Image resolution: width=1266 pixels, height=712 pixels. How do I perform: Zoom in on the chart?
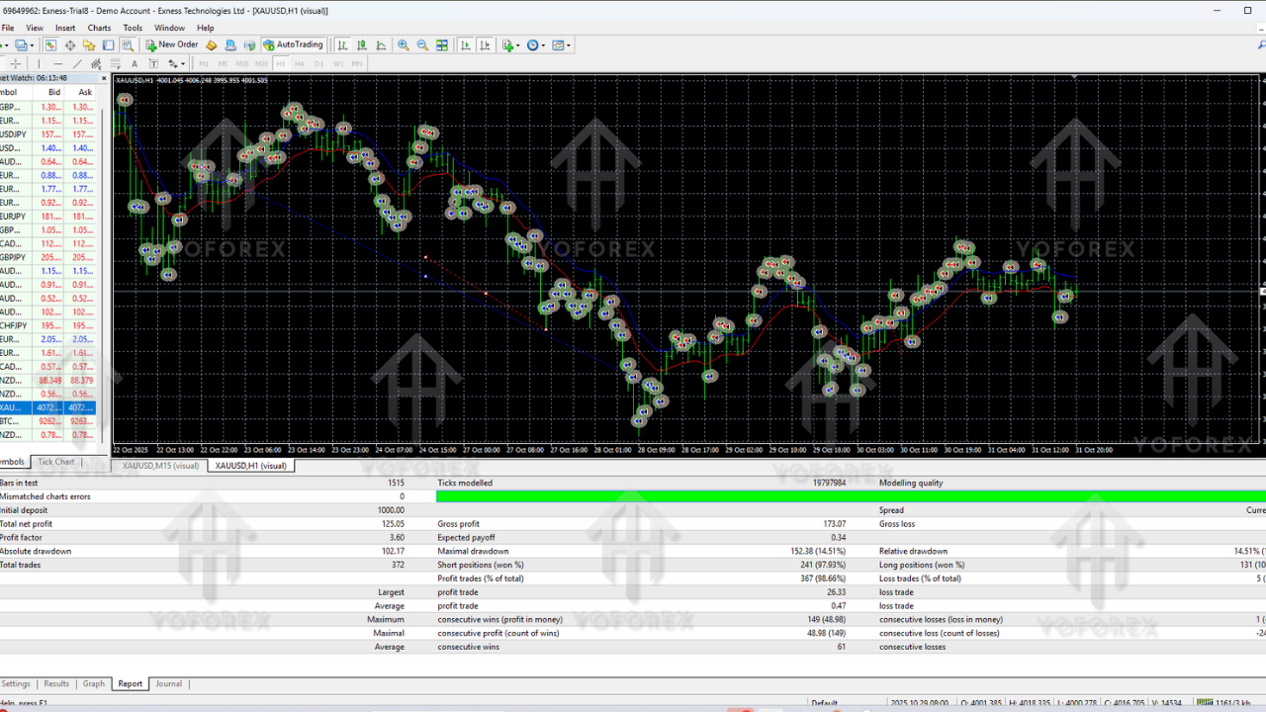405,44
